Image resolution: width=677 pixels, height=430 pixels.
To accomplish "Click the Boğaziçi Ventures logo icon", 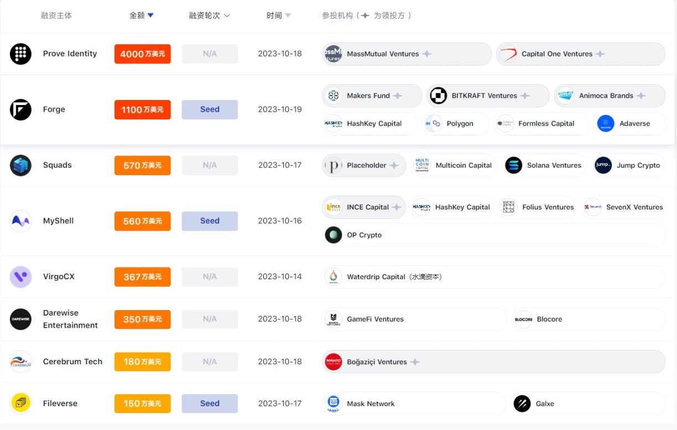I will (333, 362).
